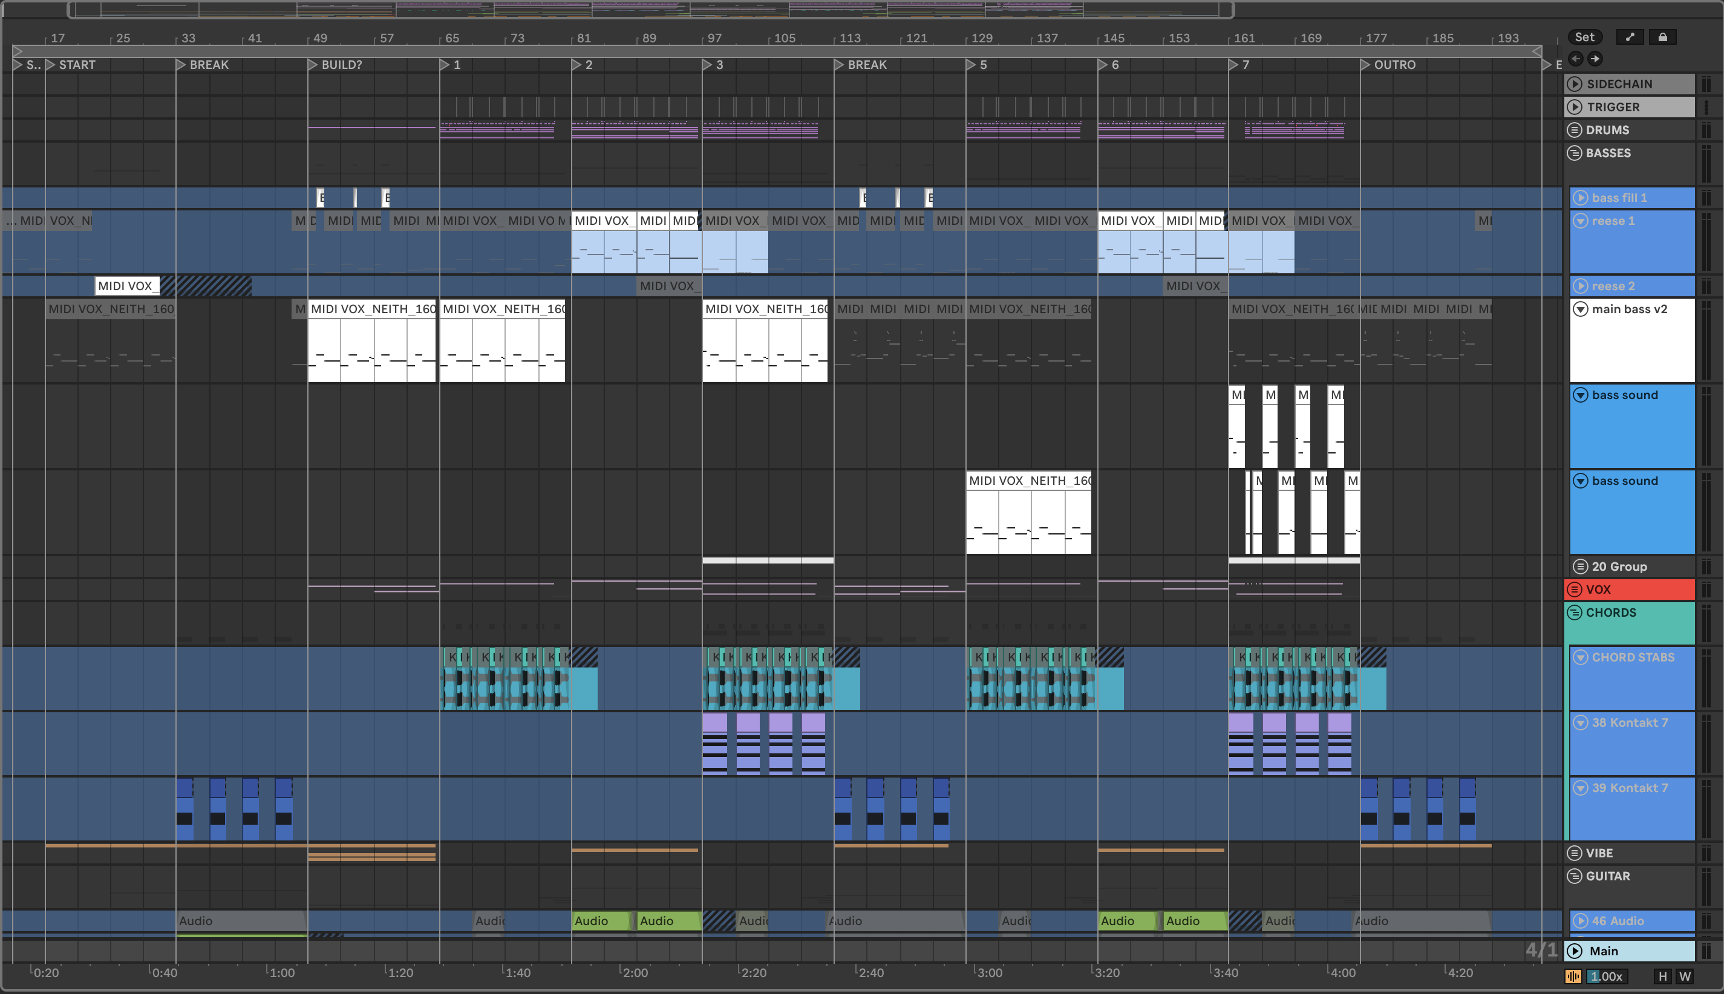Toggle the lock envelopes button
1724x994 pixels.
pyautogui.click(x=1662, y=37)
